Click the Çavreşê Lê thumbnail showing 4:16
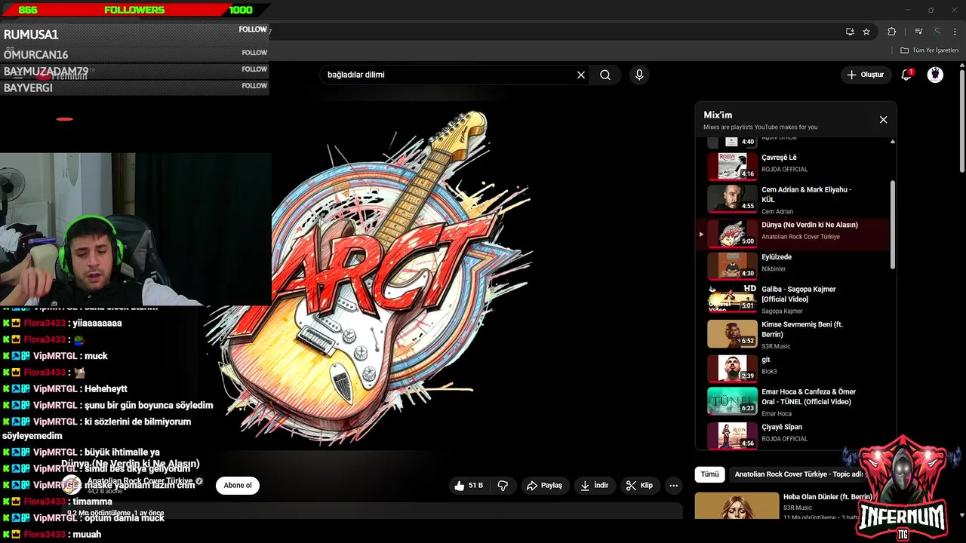 (732, 166)
